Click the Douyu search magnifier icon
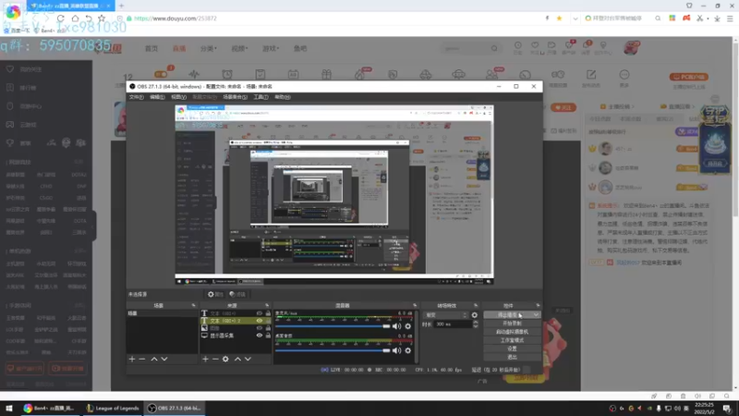The image size is (739, 416). (x=494, y=48)
